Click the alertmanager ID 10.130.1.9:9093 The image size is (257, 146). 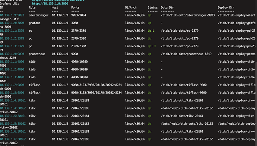pos(12,15)
